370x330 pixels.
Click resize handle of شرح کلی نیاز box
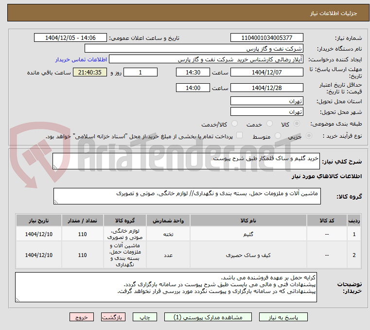point(55,167)
